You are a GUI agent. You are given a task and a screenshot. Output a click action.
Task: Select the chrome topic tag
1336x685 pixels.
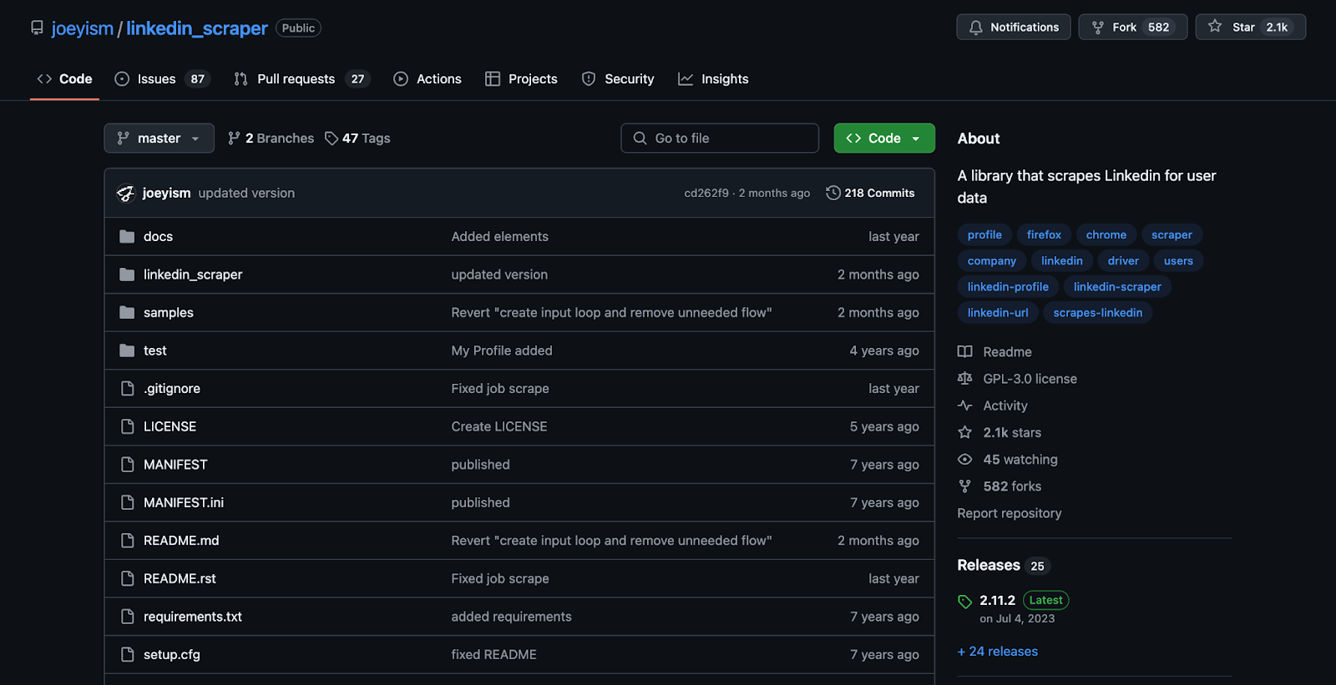click(x=1106, y=235)
